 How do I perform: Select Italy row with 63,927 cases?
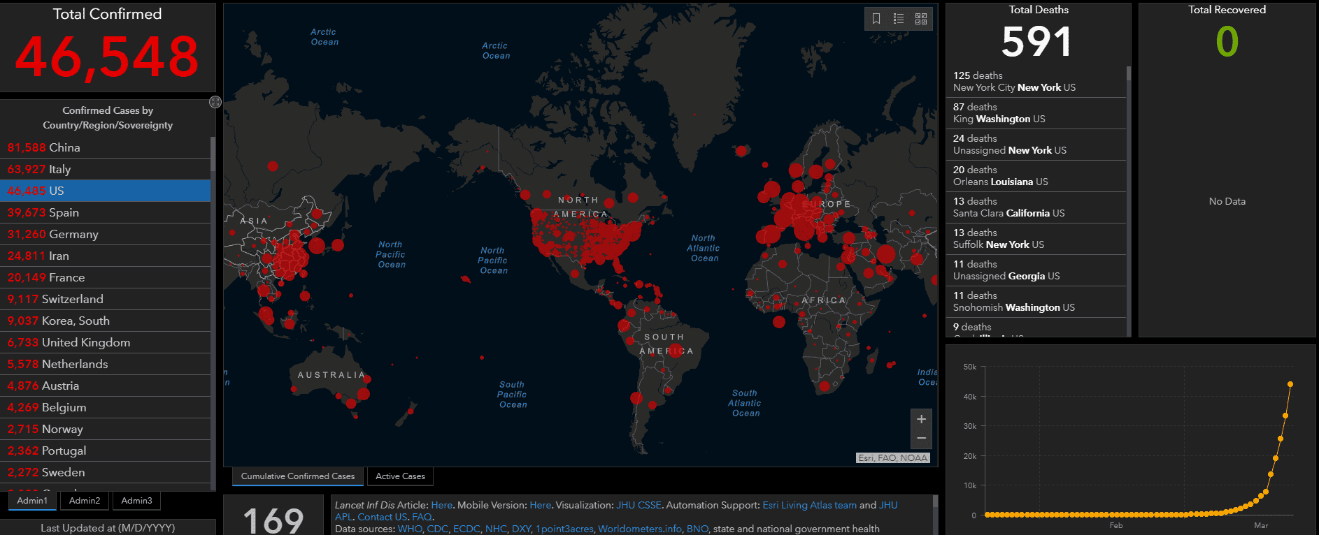point(105,169)
